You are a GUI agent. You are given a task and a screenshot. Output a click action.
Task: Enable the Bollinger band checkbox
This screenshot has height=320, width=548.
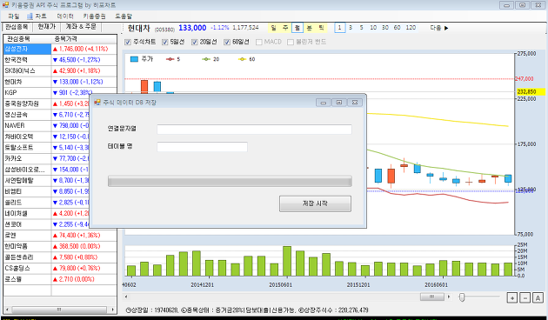point(290,43)
